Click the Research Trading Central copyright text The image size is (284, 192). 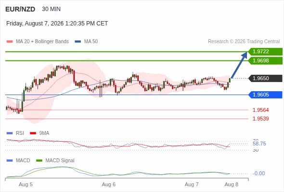[244, 42]
